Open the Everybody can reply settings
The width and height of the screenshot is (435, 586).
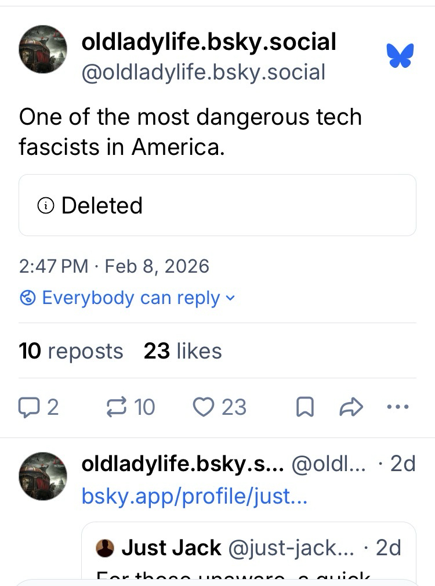pyautogui.click(x=130, y=298)
